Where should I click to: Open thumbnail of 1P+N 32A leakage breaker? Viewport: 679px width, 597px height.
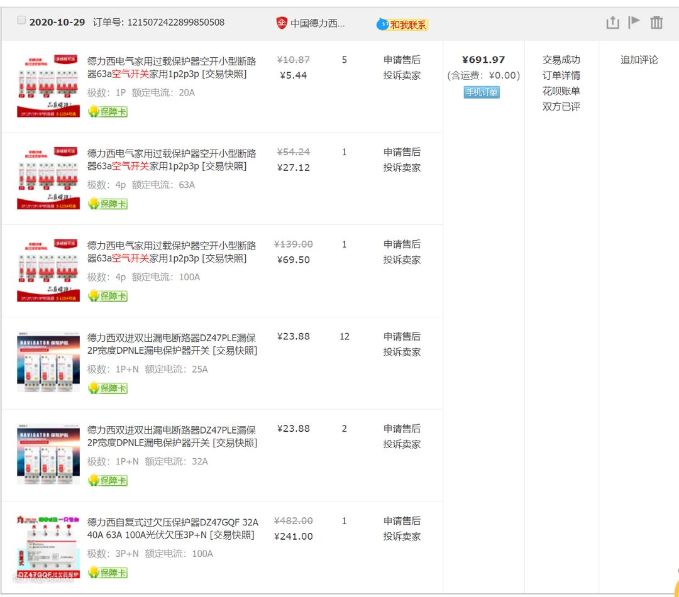48,456
